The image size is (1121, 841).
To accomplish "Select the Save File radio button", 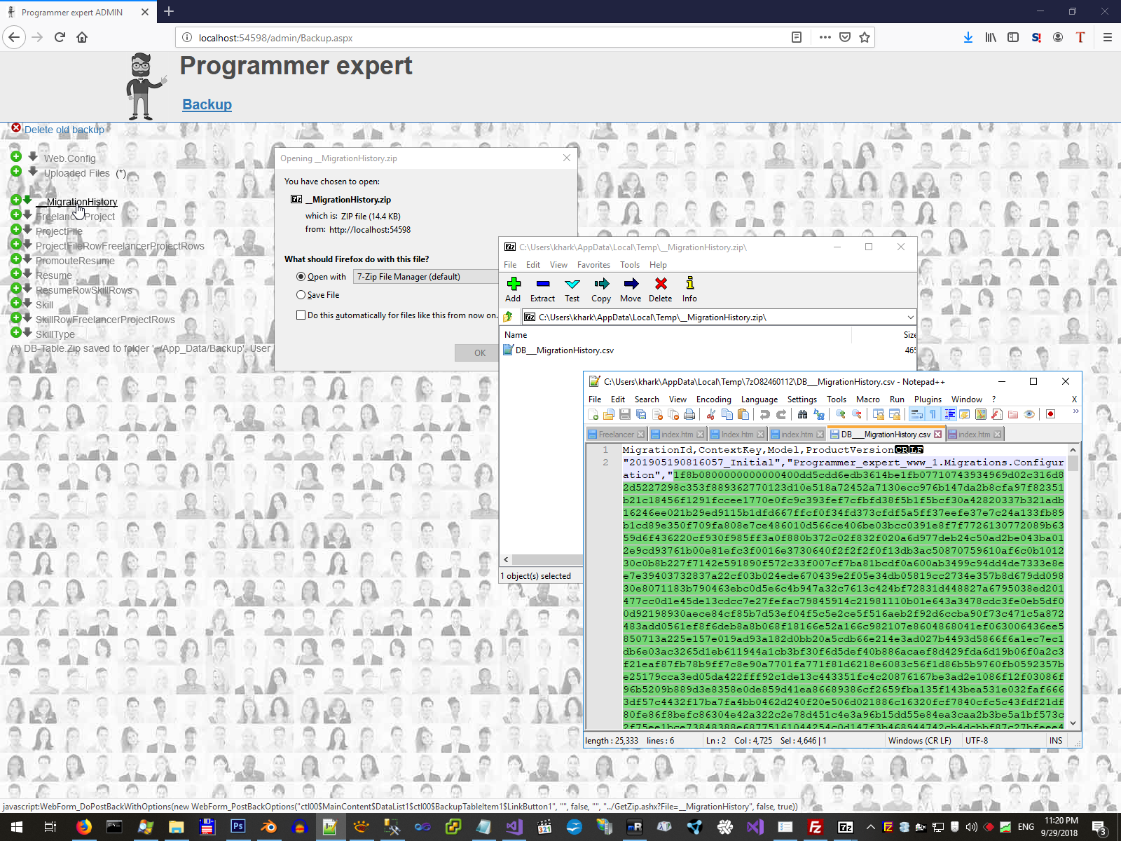I will 301,294.
